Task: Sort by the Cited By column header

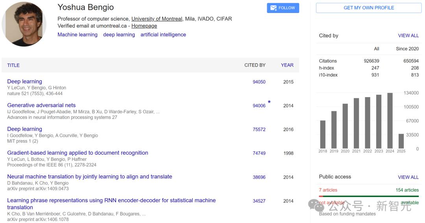Action: click(x=255, y=65)
